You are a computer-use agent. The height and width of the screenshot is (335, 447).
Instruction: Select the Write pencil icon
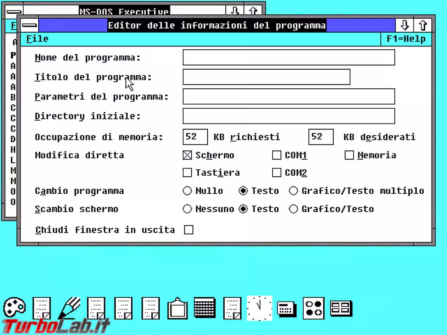[69, 308]
